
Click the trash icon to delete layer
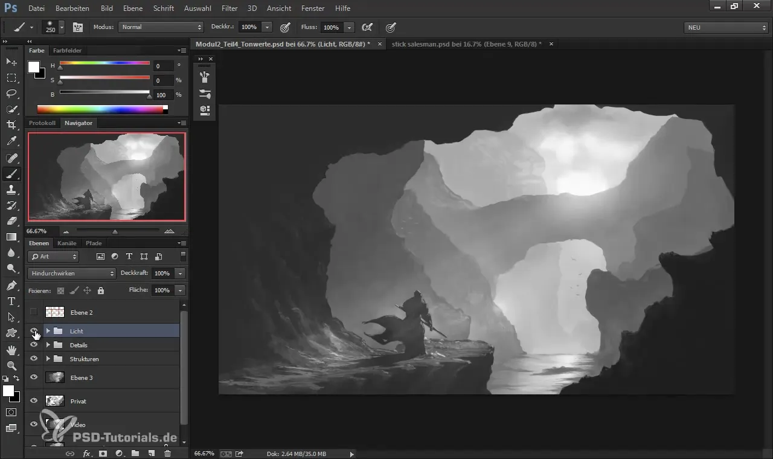pos(167,453)
